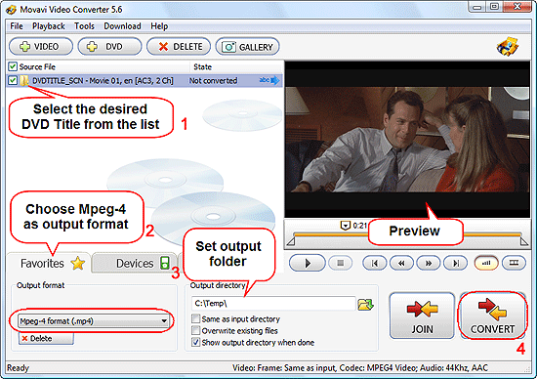The width and height of the screenshot is (537, 379).
Task: Click the status bar codec information text
Action: pyautogui.click(x=360, y=368)
